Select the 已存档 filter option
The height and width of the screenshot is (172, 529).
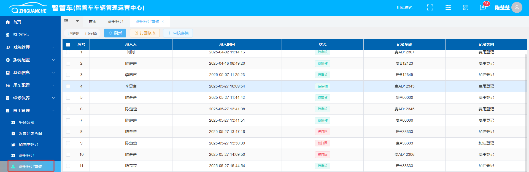coord(91,33)
